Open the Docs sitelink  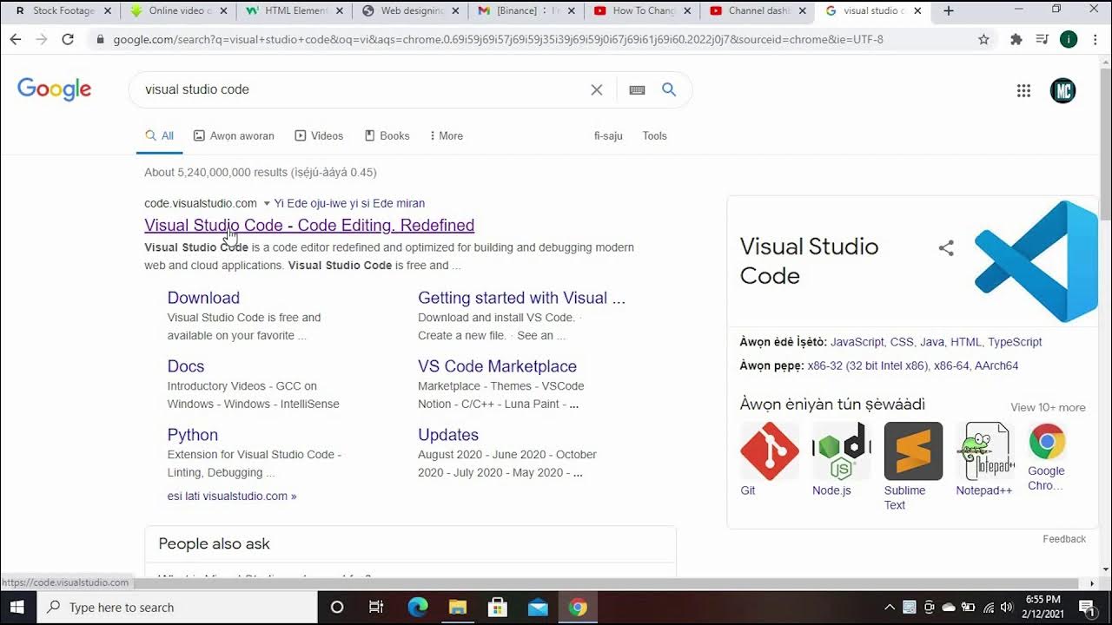pos(186,366)
